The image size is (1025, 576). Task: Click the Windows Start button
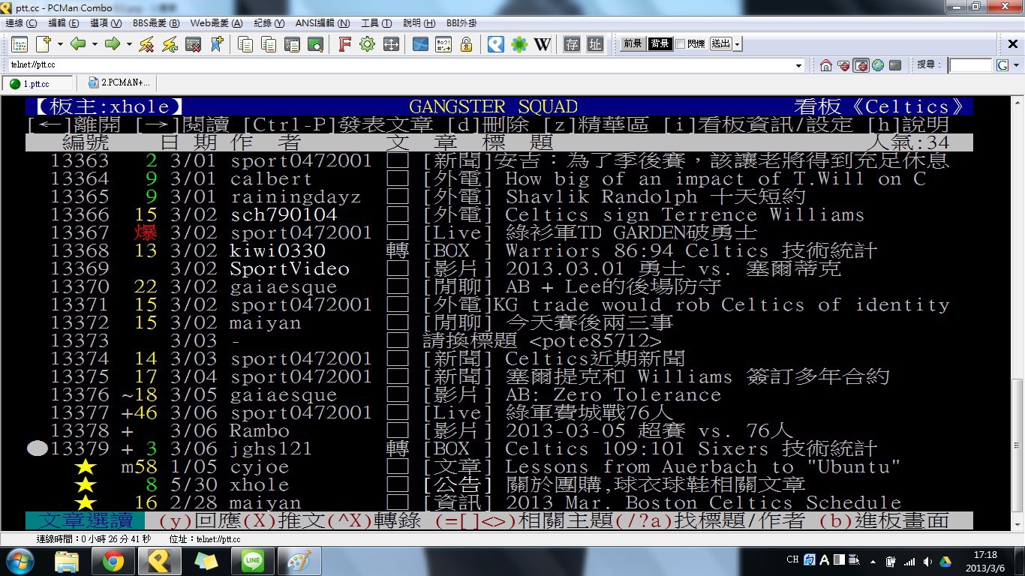(20, 560)
